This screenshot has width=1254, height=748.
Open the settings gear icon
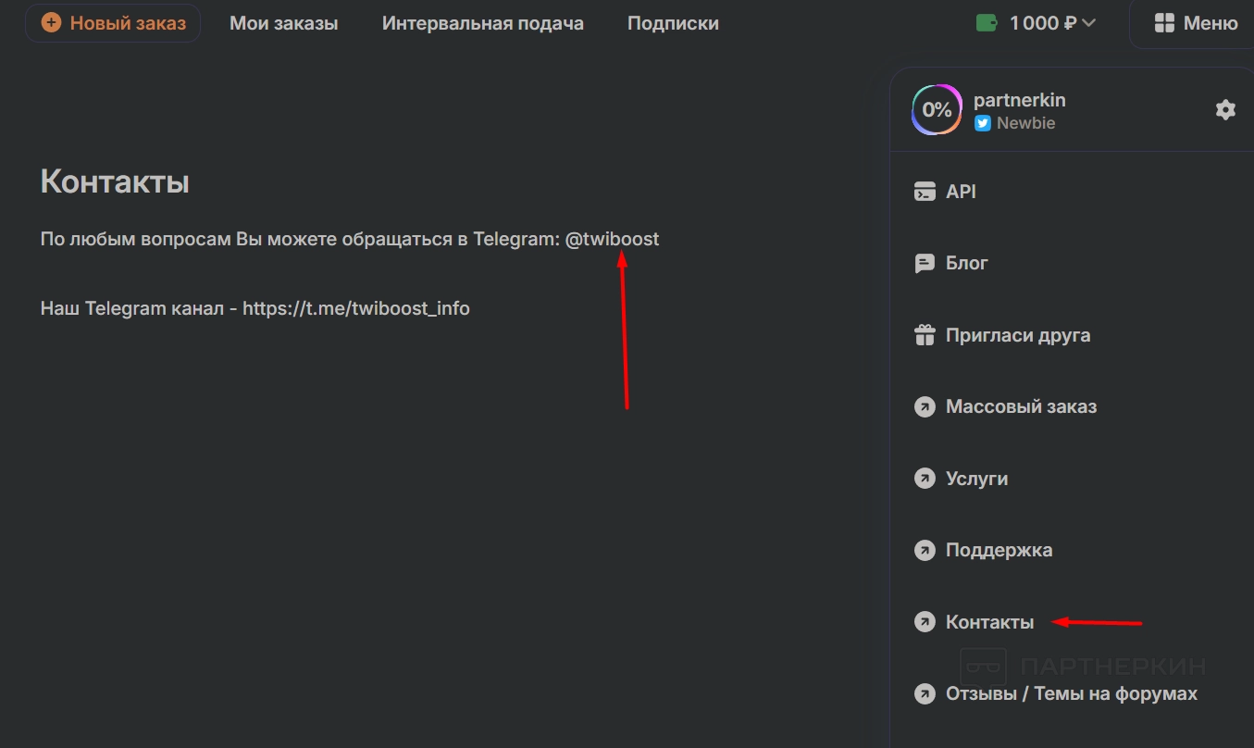click(1225, 110)
